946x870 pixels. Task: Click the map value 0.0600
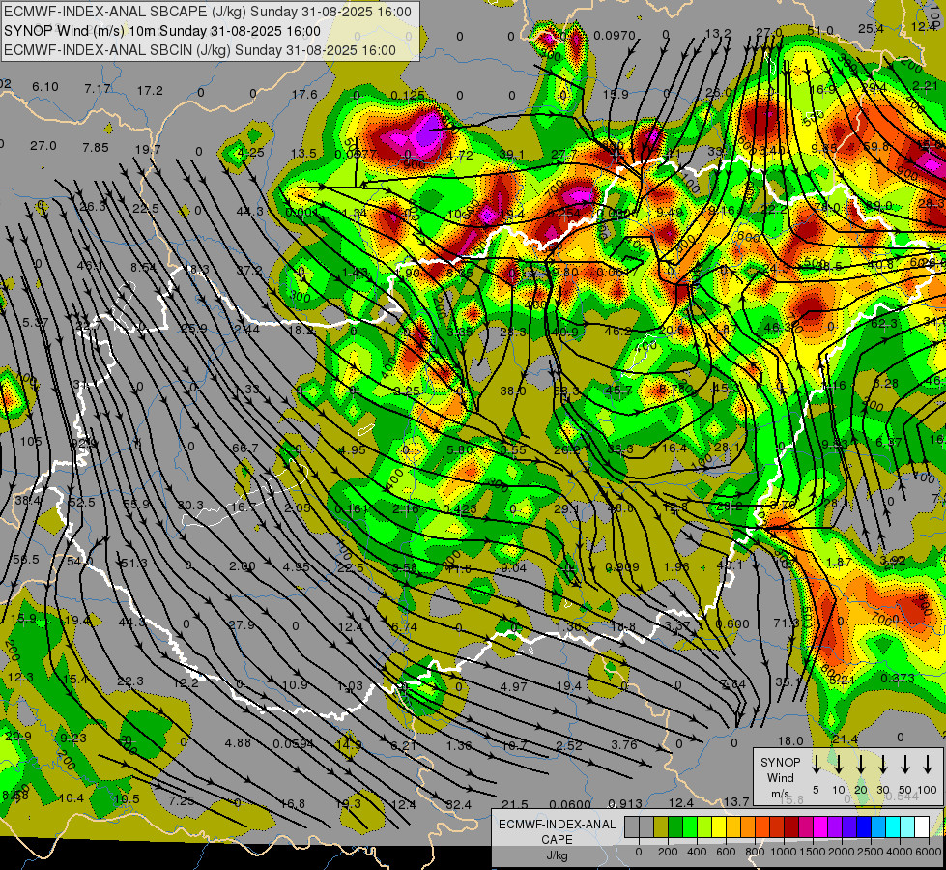(570, 804)
